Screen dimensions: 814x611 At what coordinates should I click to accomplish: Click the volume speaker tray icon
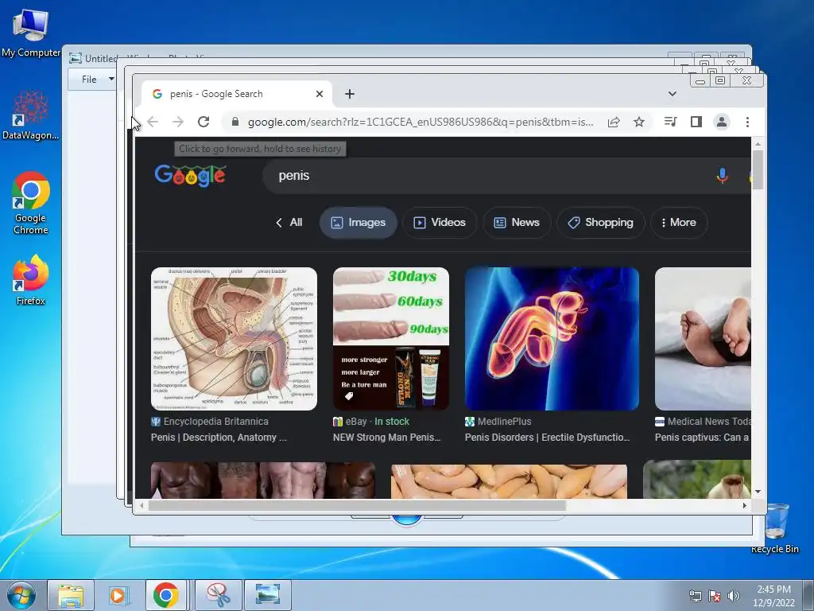pyautogui.click(x=734, y=595)
